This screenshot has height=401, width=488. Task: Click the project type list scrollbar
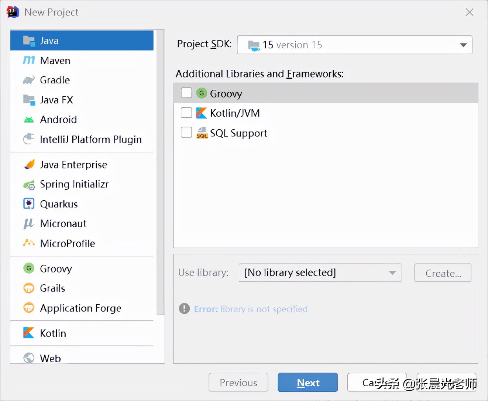pos(160,172)
